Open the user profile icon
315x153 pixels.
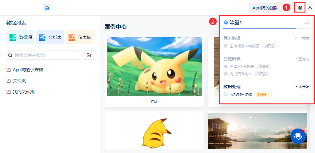(310, 8)
